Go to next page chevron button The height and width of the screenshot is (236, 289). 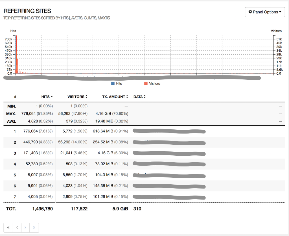(x=25, y=228)
